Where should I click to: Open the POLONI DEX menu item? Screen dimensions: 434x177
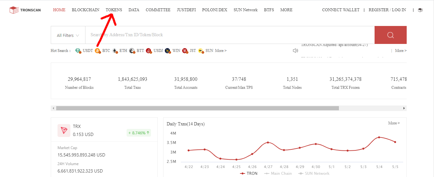(215, 10)
